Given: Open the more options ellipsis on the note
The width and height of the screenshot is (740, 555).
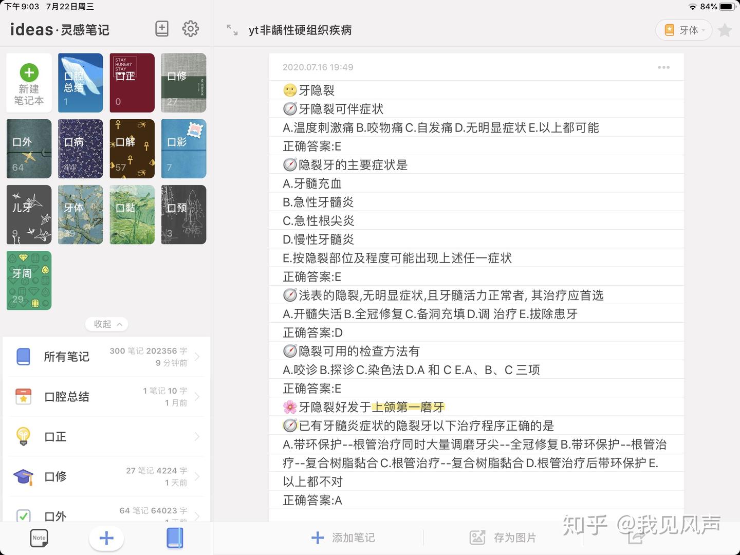Looking at the screenshot, I should point(663,67).
